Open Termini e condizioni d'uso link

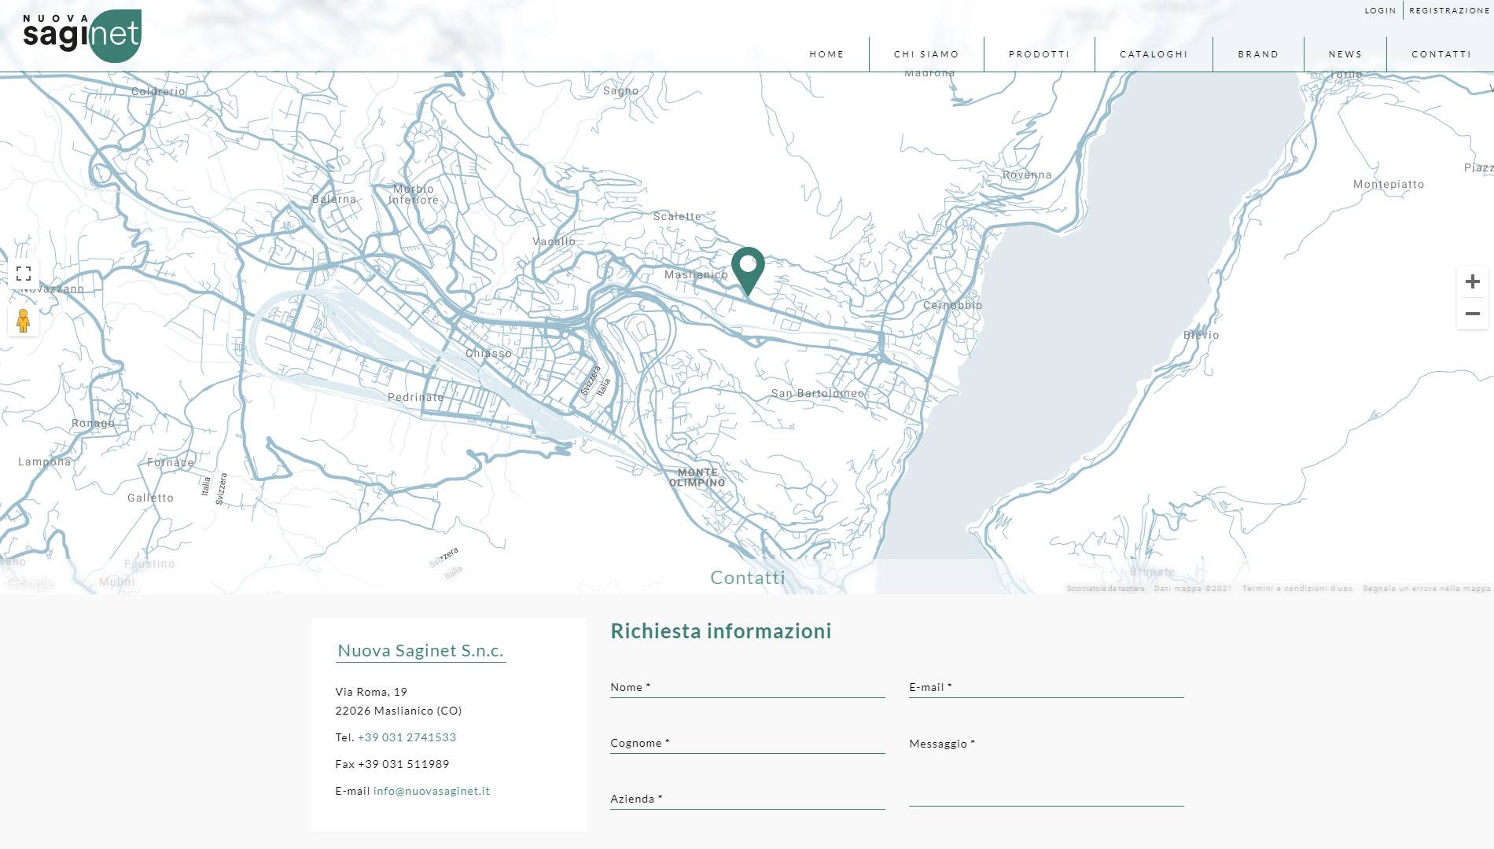coord(1297,589)
